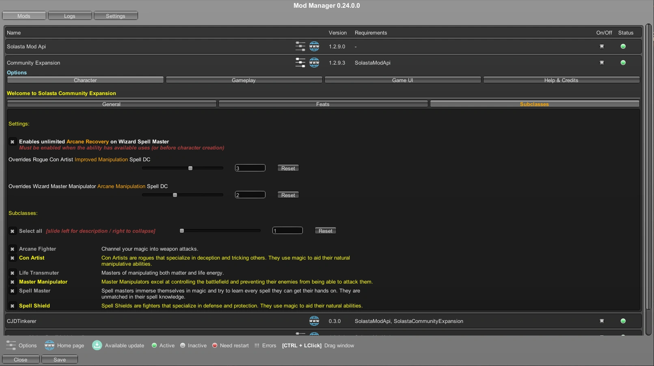This screenshot has width=654, height=366.
Task: Select the Game UI options tab
Action: click(403, 80)
